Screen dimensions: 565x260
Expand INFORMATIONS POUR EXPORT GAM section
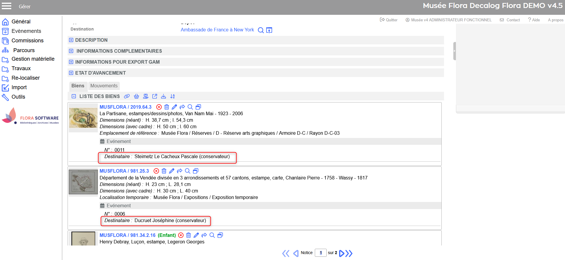coord(71,62)
